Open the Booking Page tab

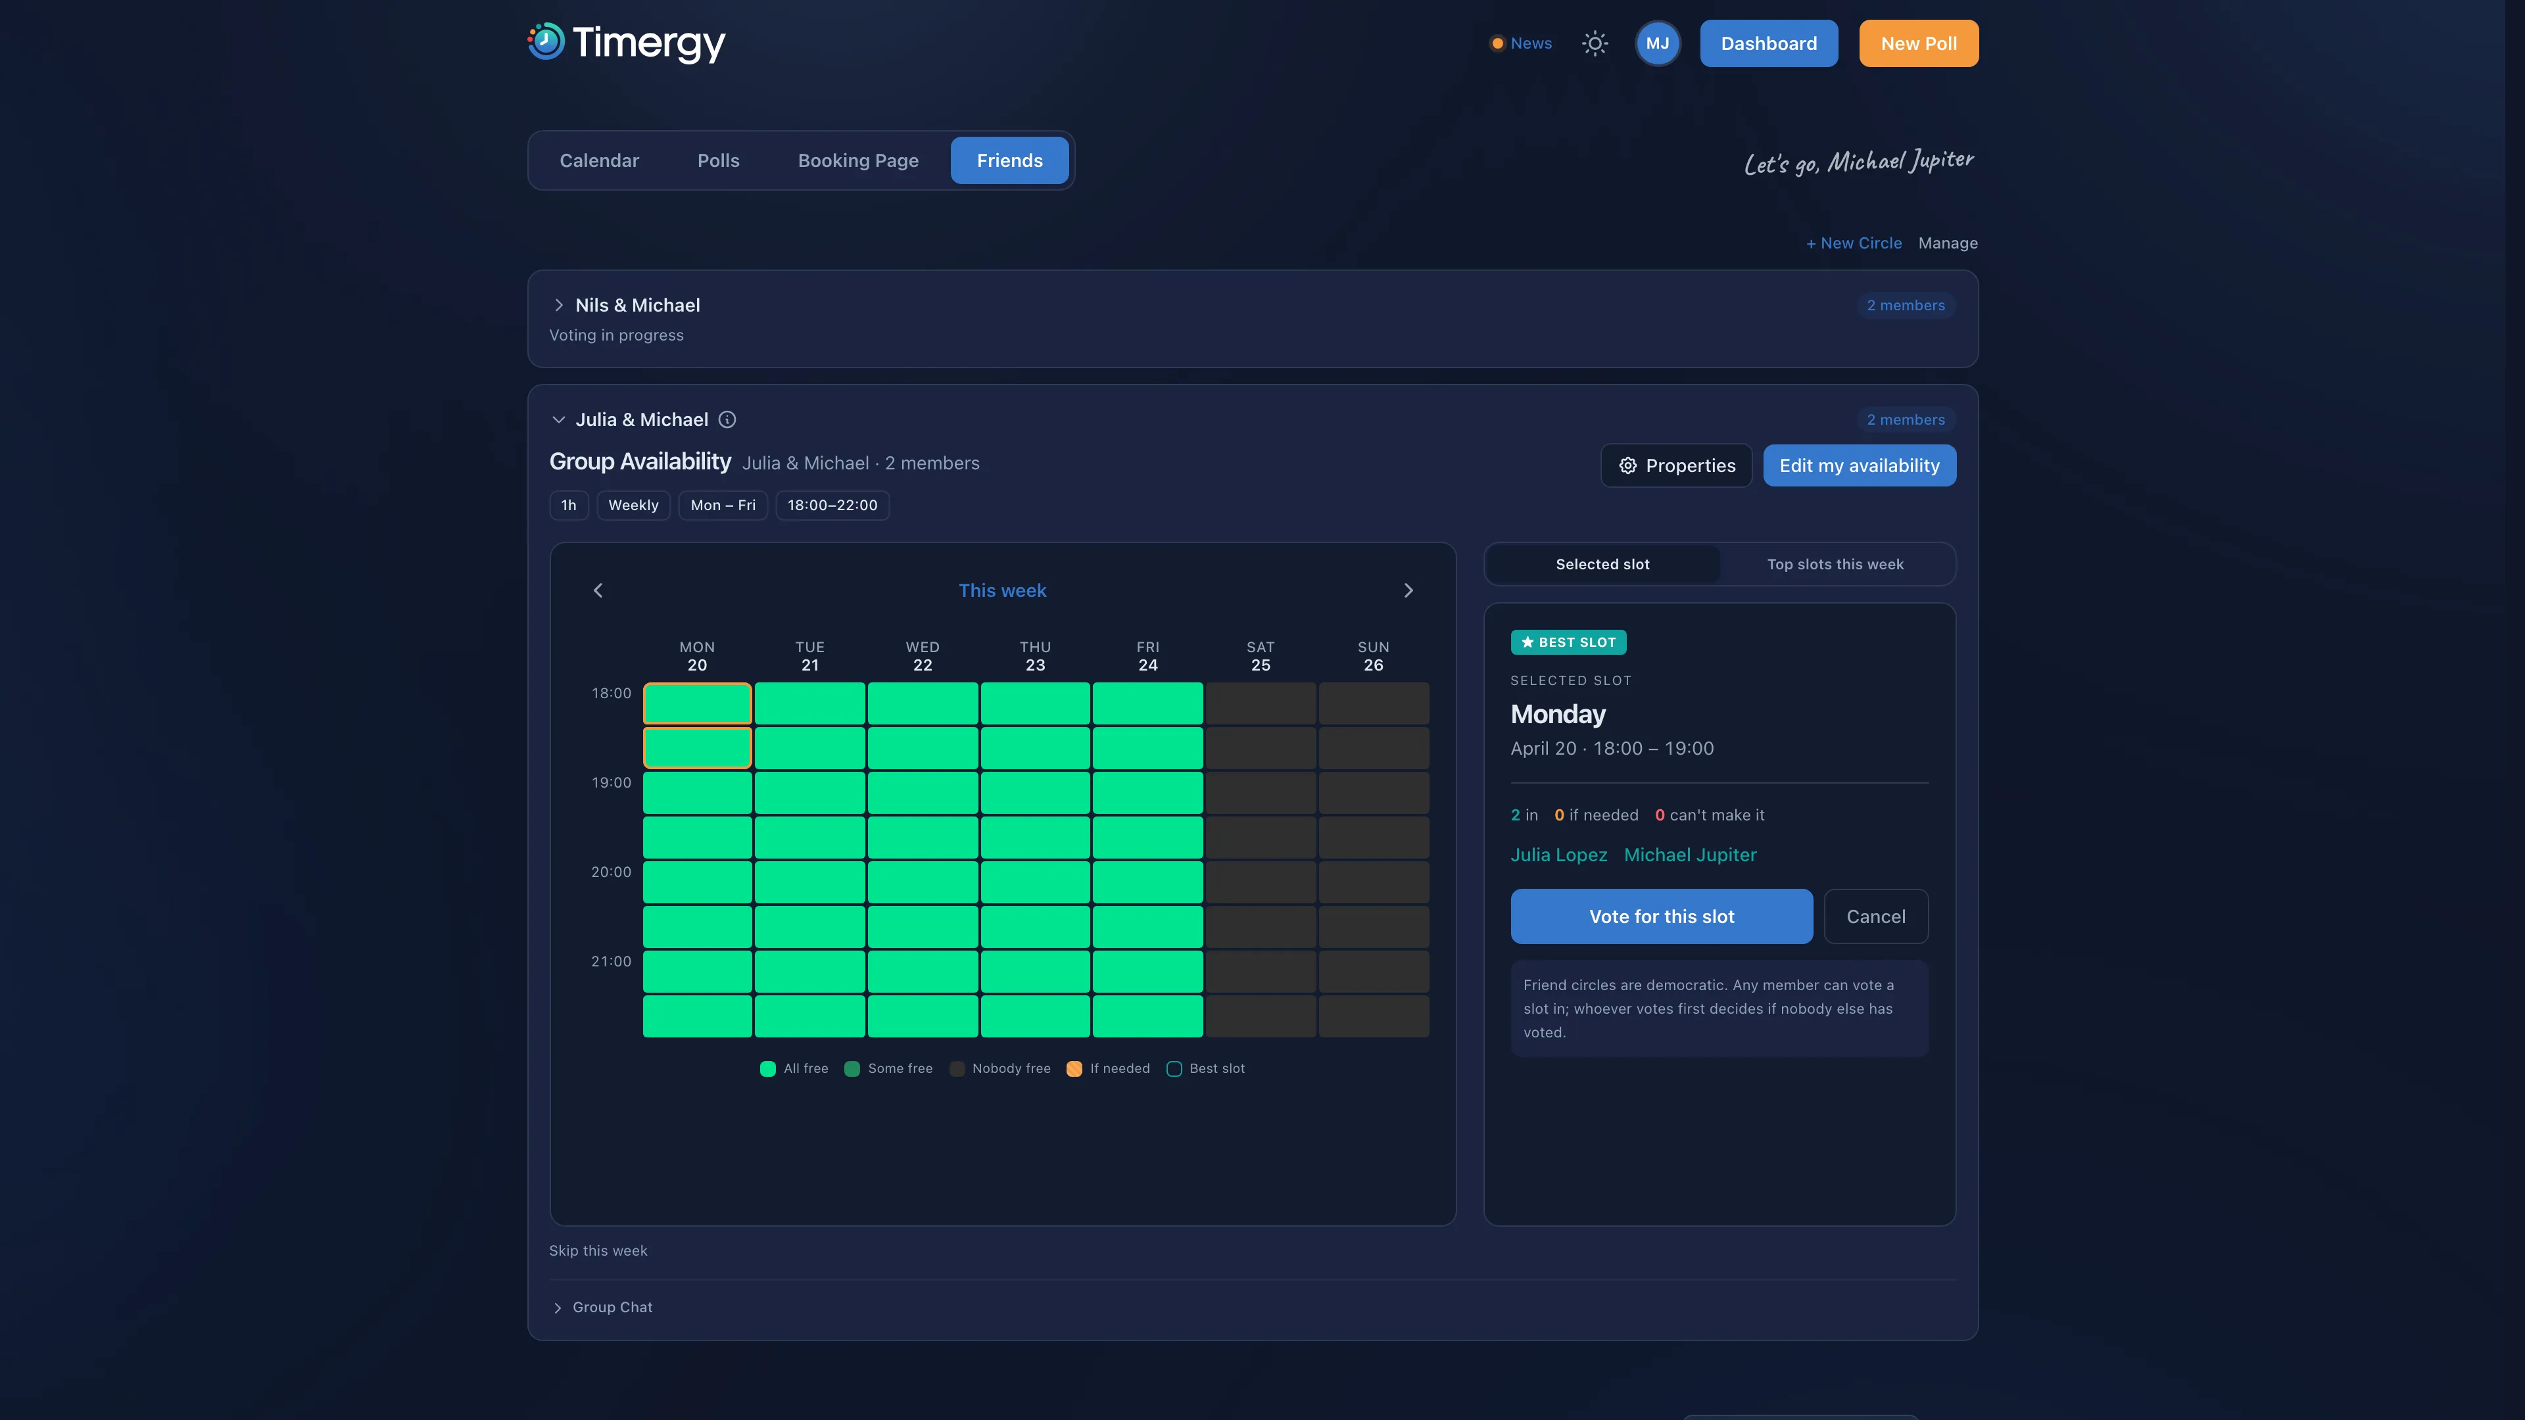coord(857,160)
